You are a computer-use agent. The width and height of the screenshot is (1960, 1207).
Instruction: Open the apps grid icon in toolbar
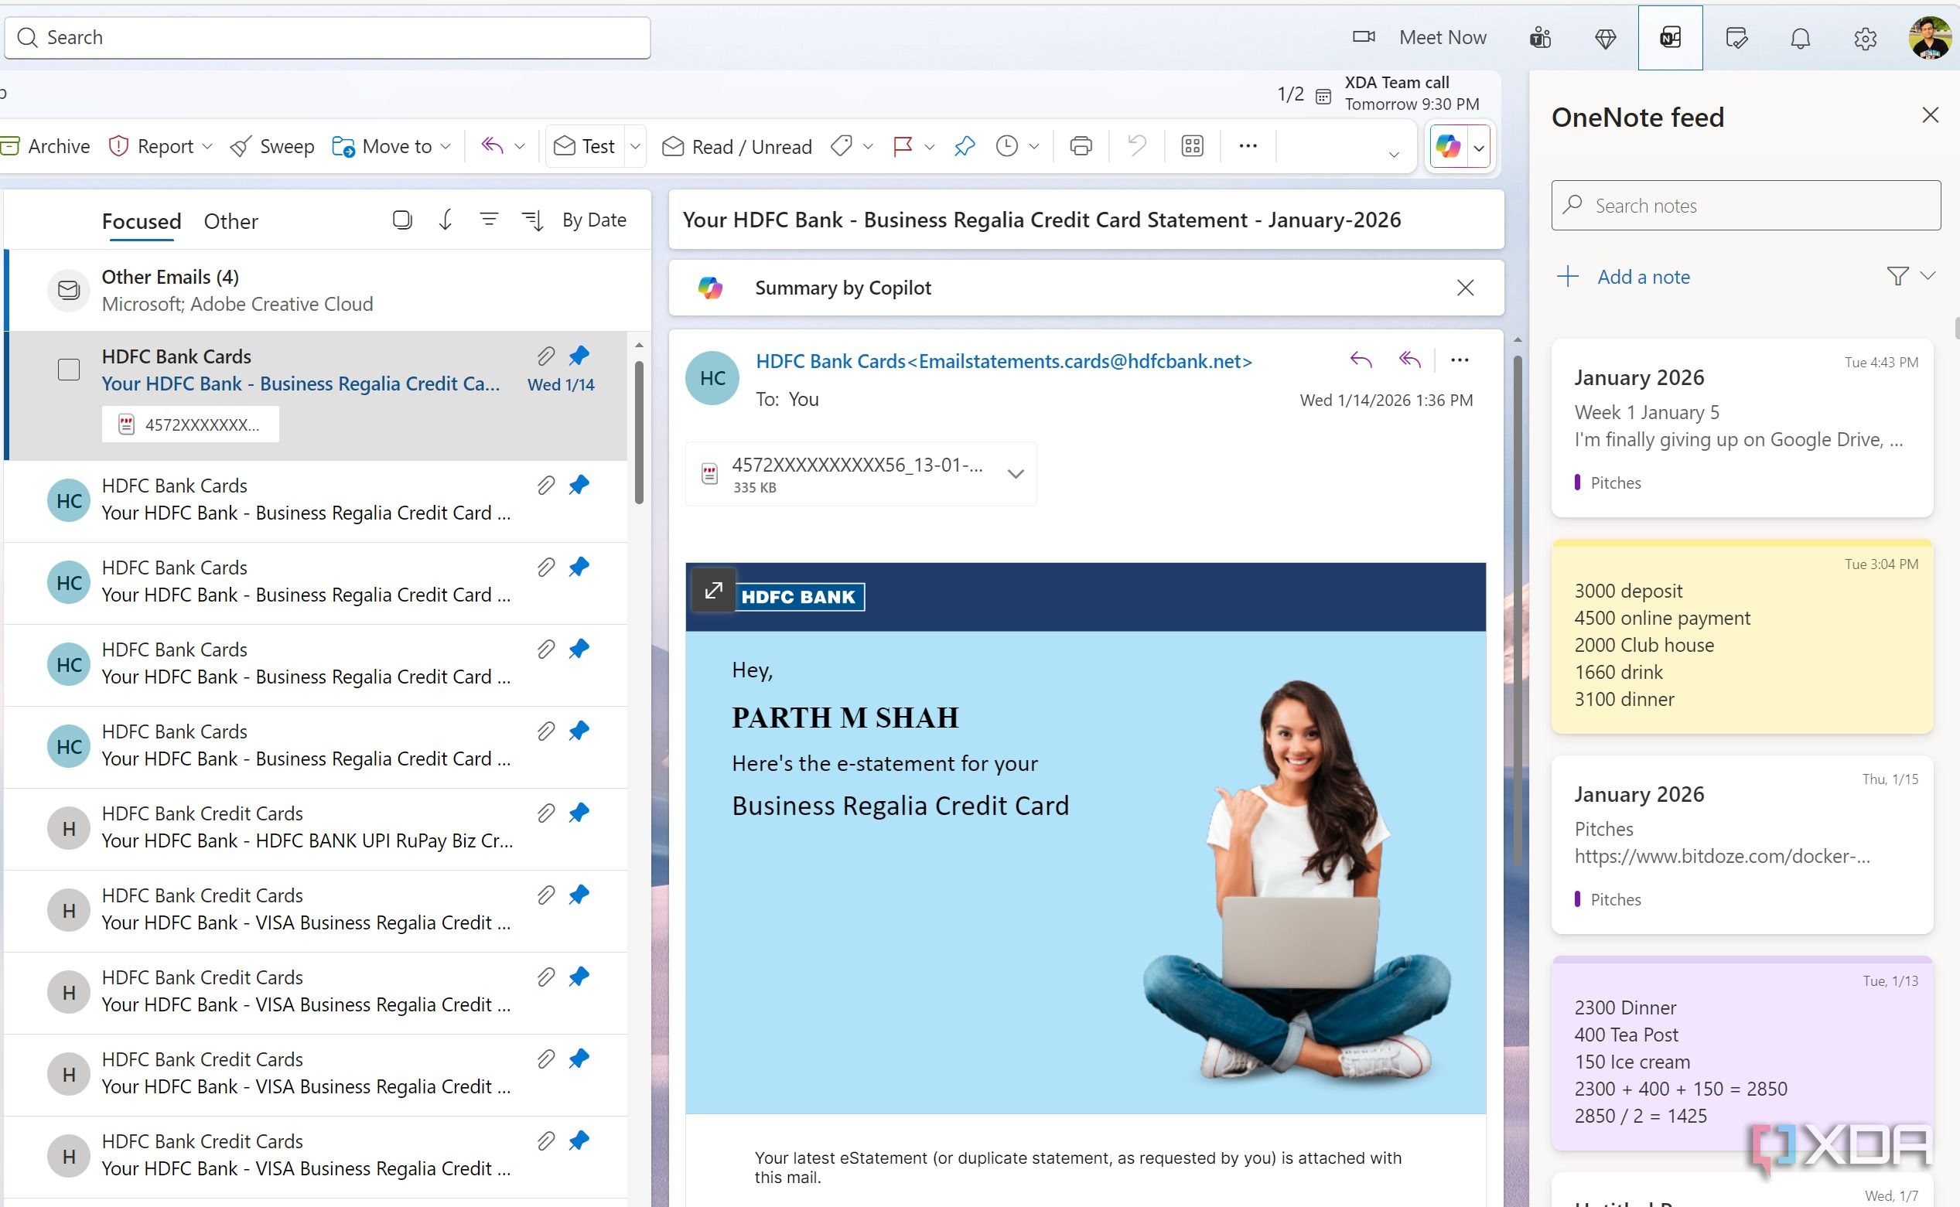1192,146
